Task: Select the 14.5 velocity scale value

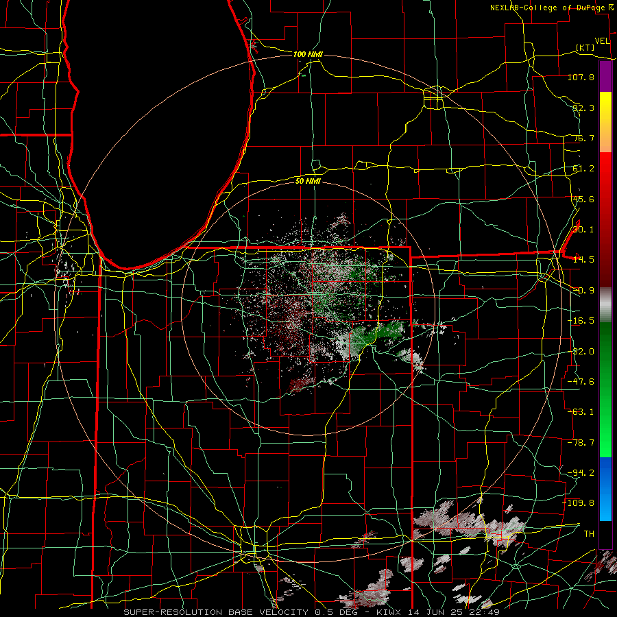Action: point(583,260)
